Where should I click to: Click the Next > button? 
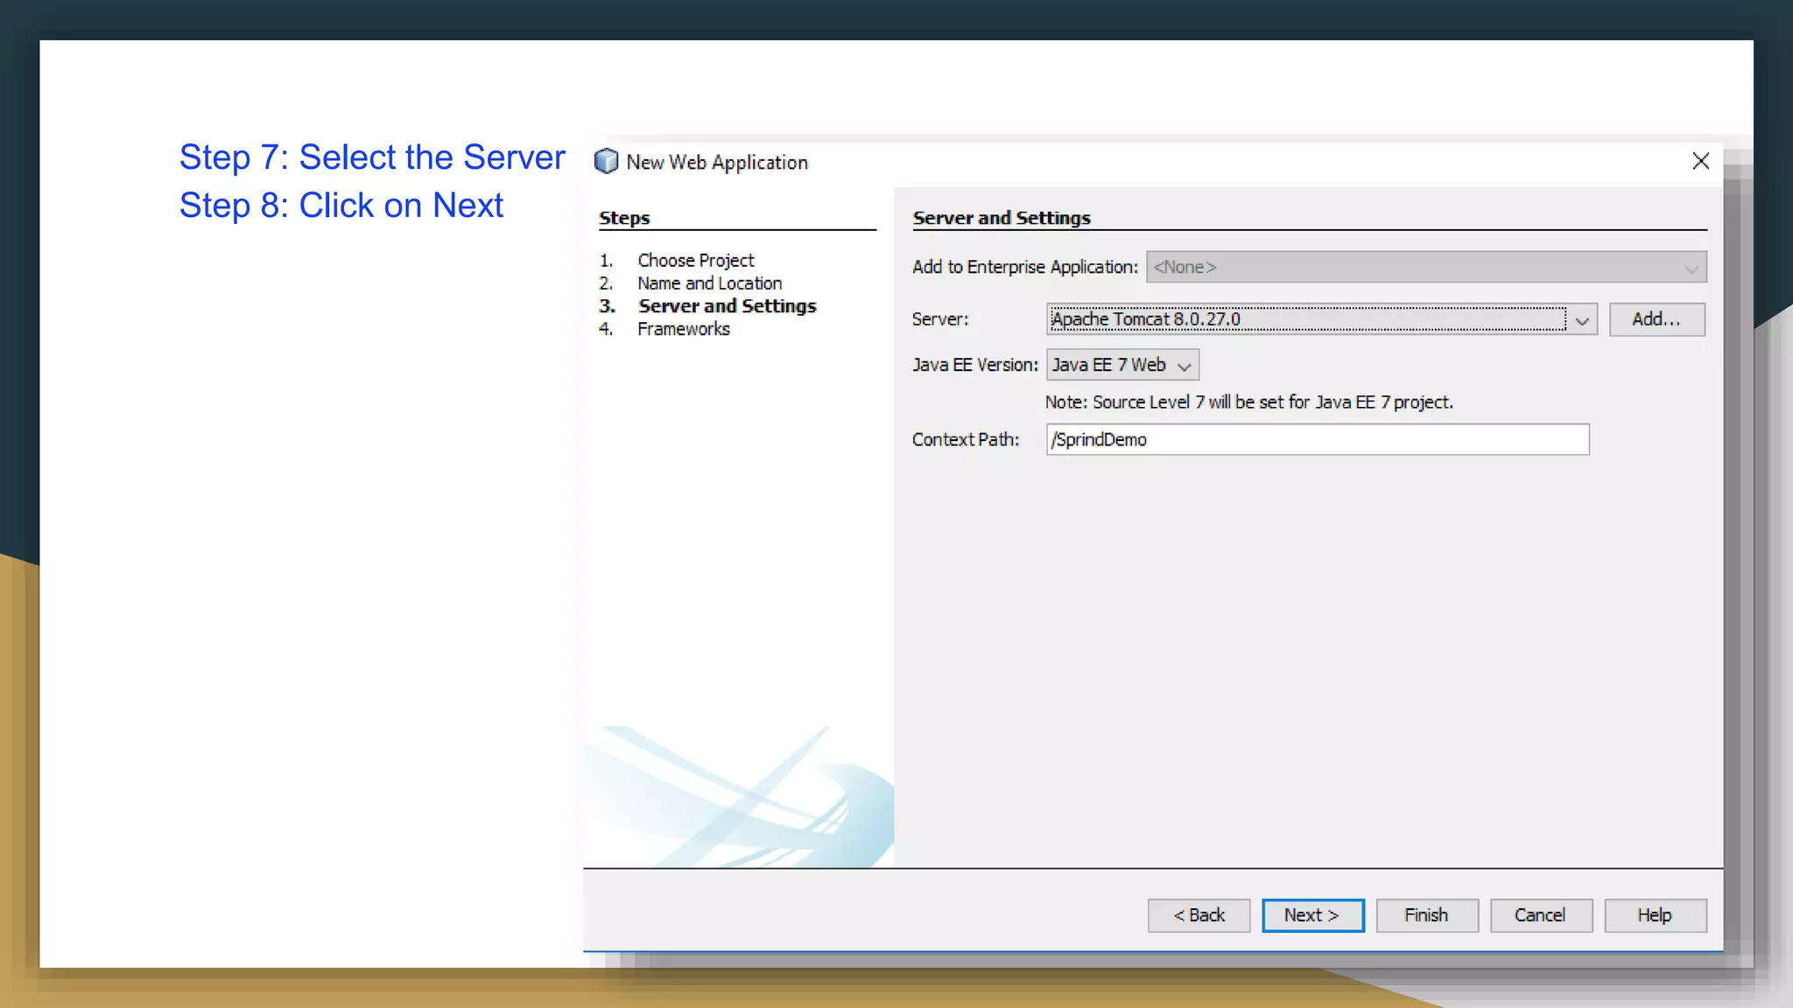click(x=1311, y=915)
